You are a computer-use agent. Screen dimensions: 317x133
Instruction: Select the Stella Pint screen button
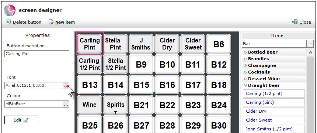tap(115, 44)
